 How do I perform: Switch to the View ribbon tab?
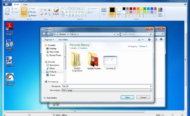point(25,5)
